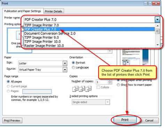The width and height of the screenshot is (165, 128).
Task: Choose TIFF Image Printer 7.0 from list
Action: 89,25
